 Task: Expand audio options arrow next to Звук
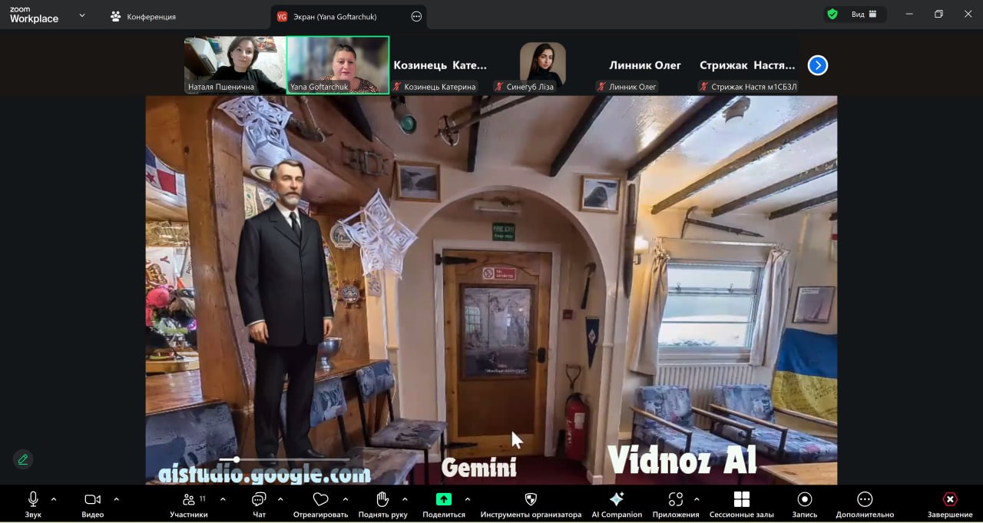54,499
